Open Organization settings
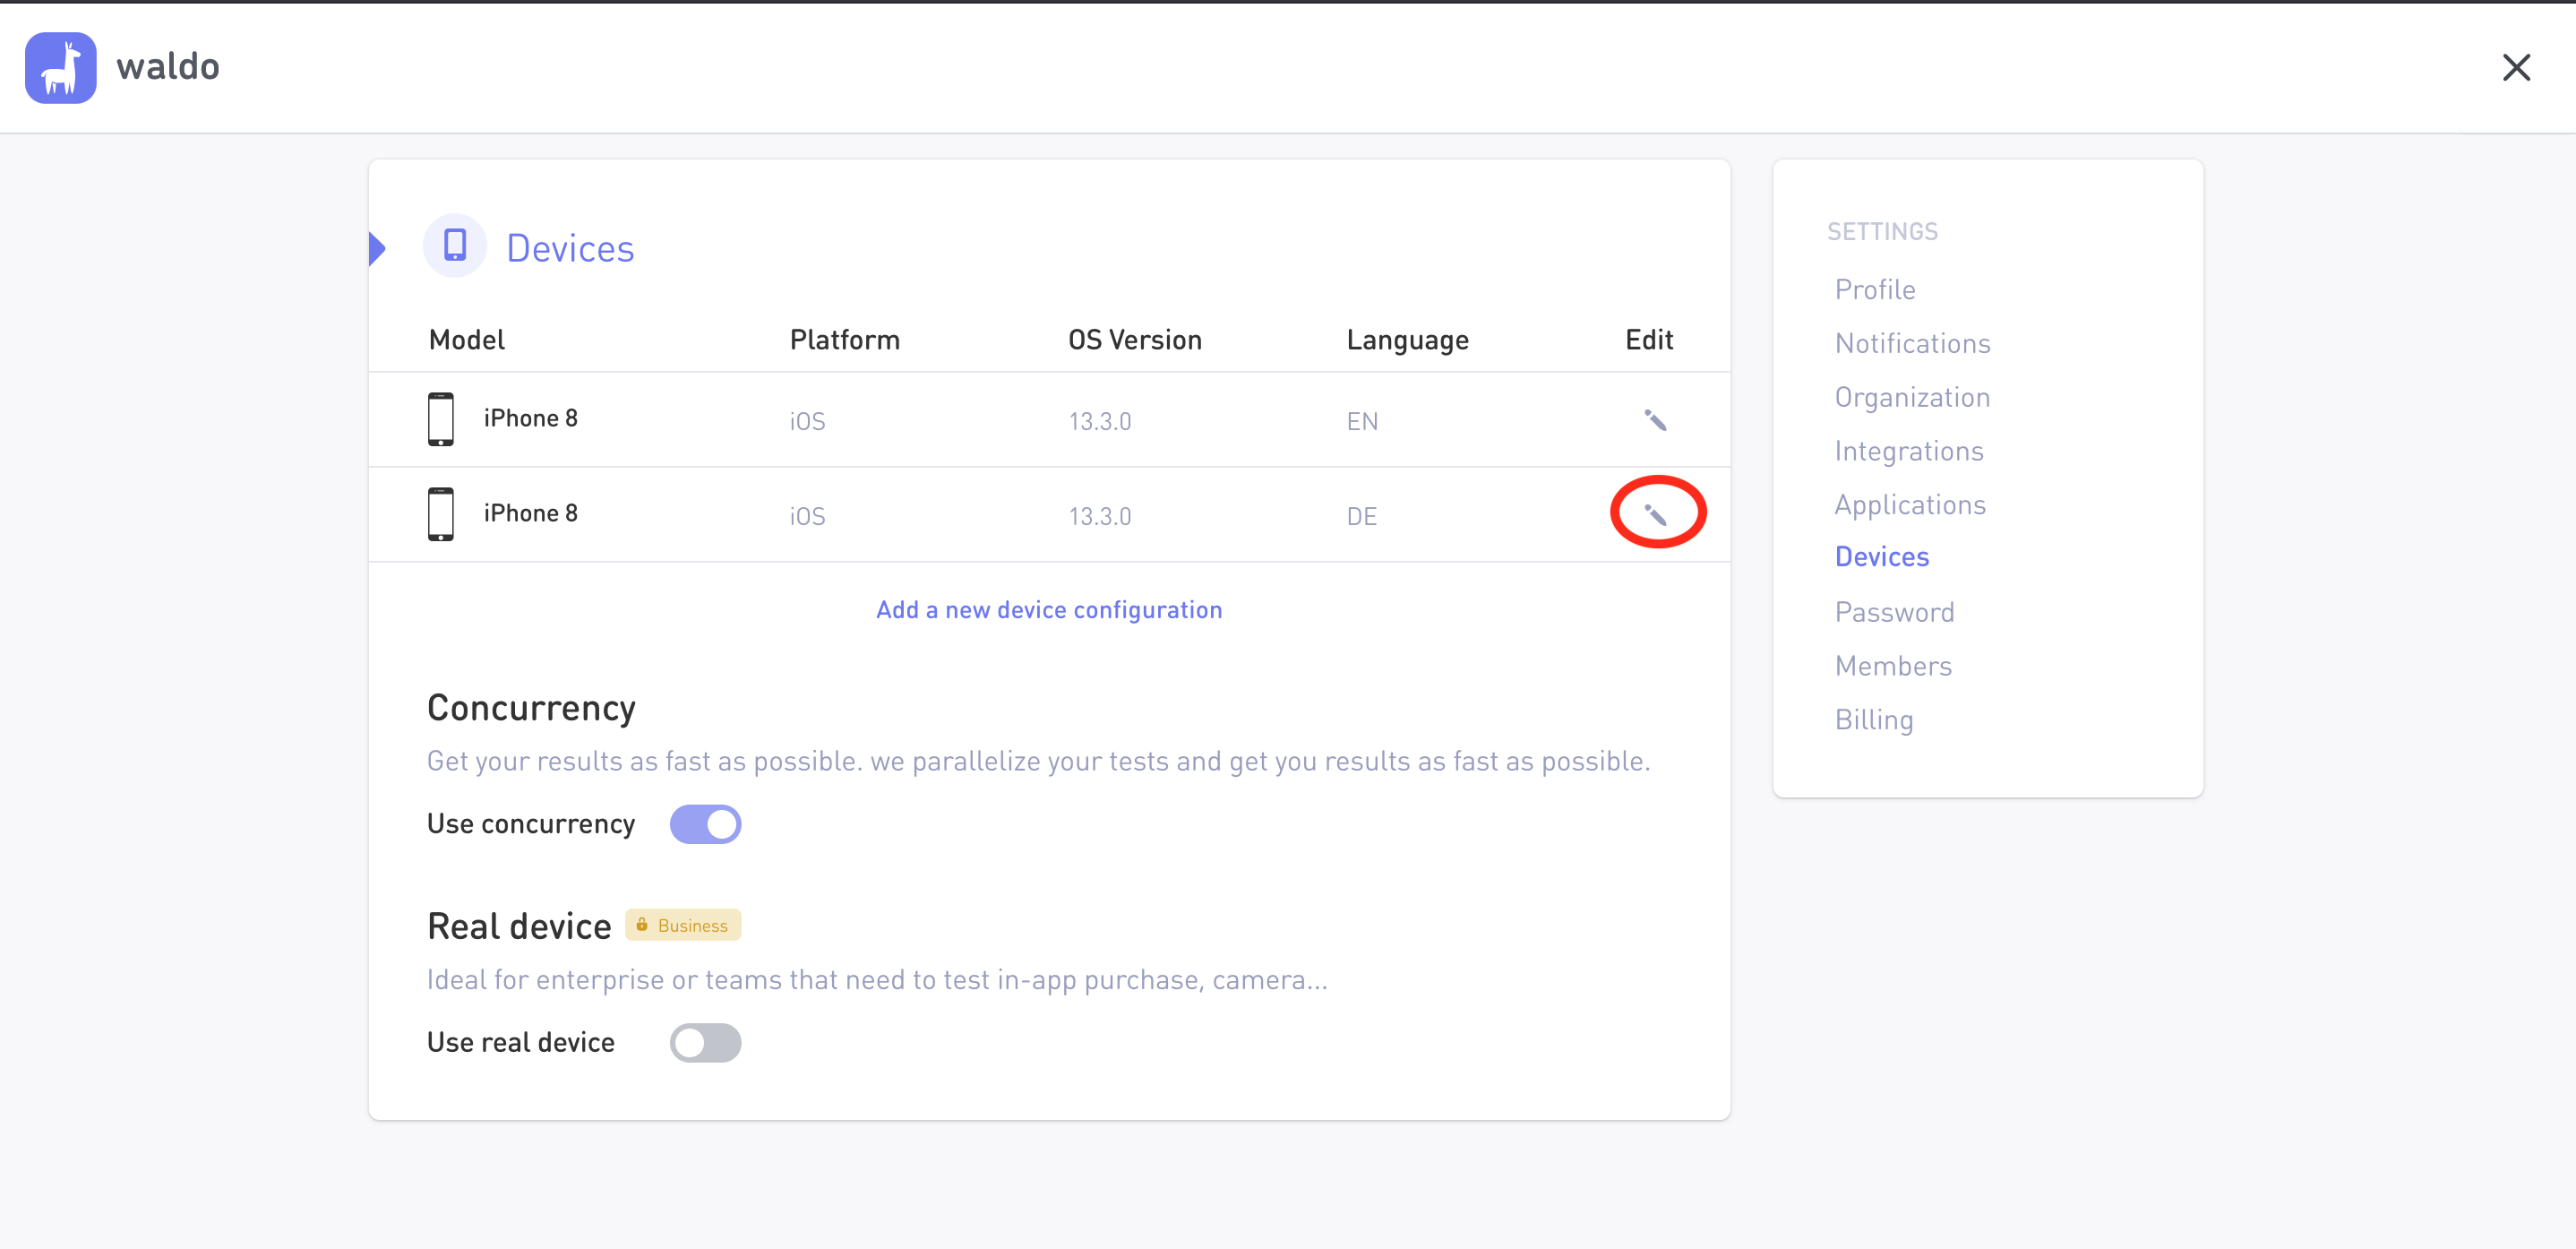The width and height of the screenshot is (2576, 1249). point(1912,398)
